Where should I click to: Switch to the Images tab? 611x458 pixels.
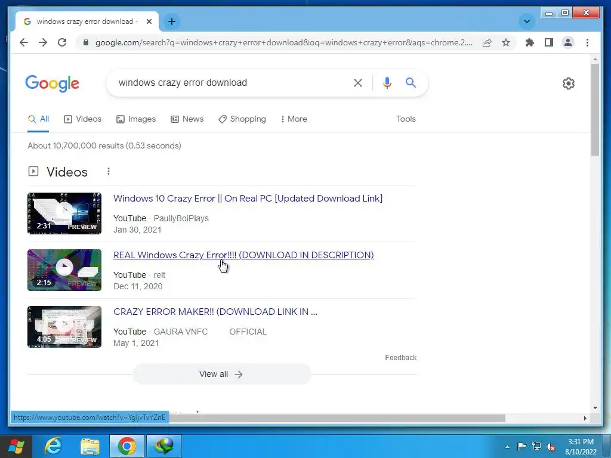135,119
